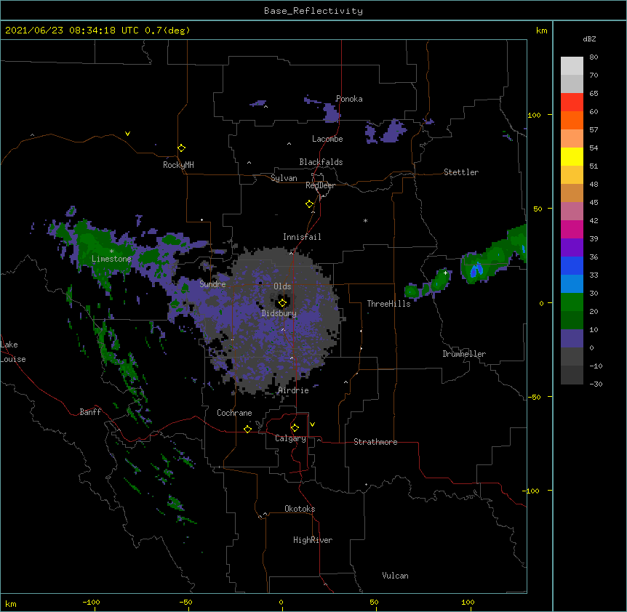The image size is (627, 612).
Task: Click the Innisfail label
Action: [302, 237]
